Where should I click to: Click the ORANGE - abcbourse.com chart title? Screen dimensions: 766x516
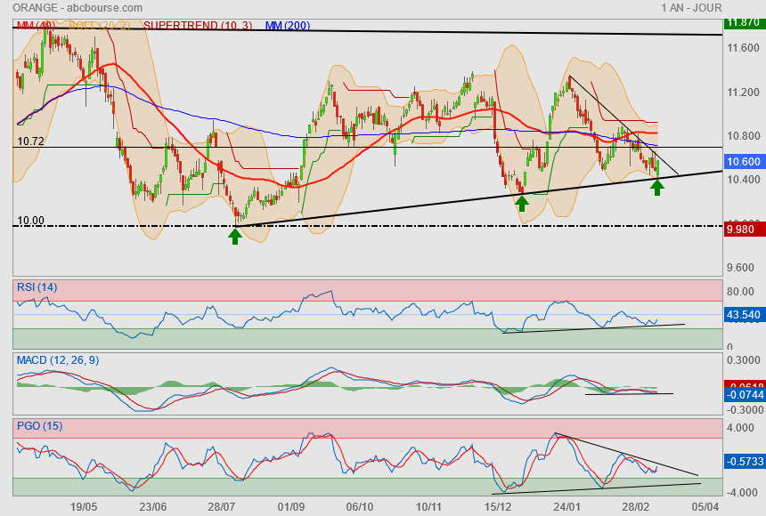(x=77, y=8)
